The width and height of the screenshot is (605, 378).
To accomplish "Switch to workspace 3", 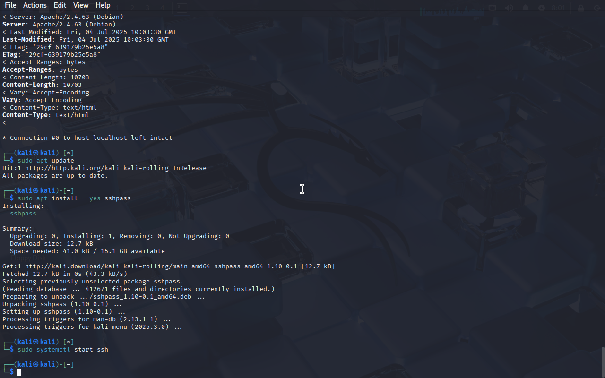I will pyautogui.click(x=147, y=8).
